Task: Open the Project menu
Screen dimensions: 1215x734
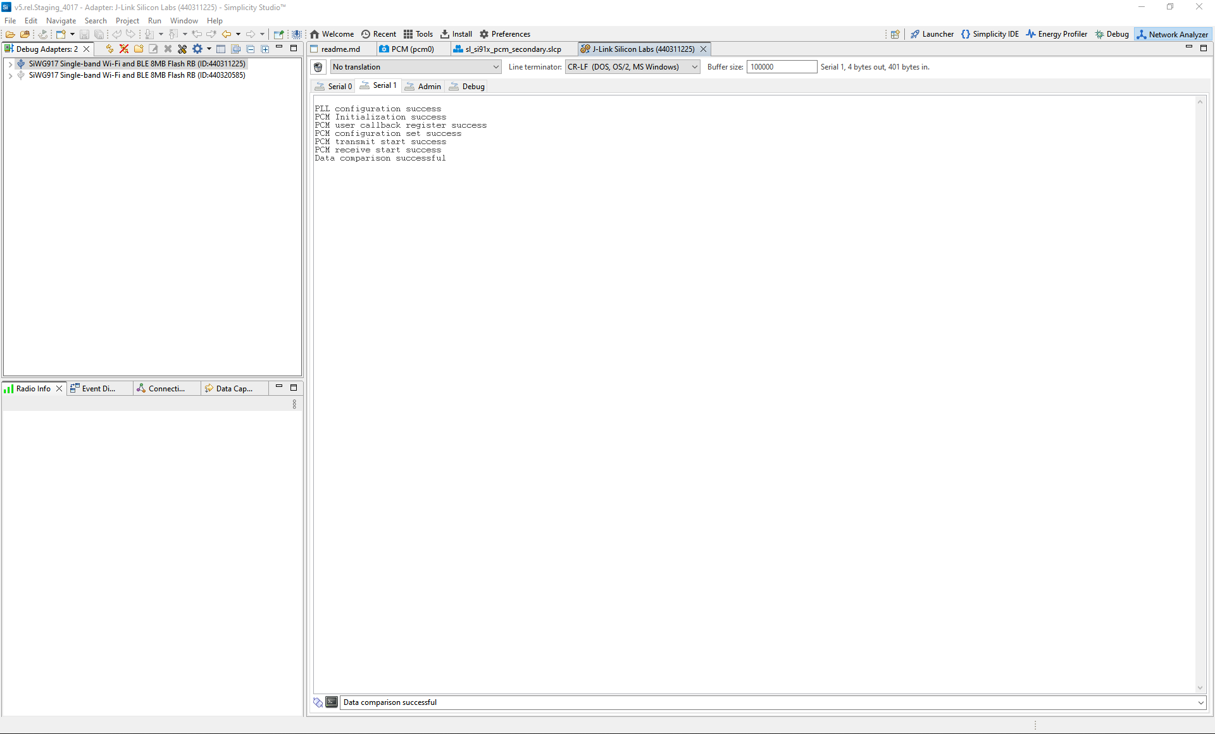Action: pyautogui.click(x=127, y=21)
